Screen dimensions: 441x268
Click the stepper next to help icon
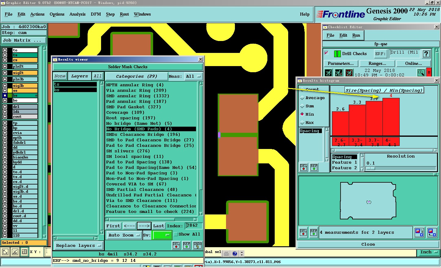tap(242, 253)
